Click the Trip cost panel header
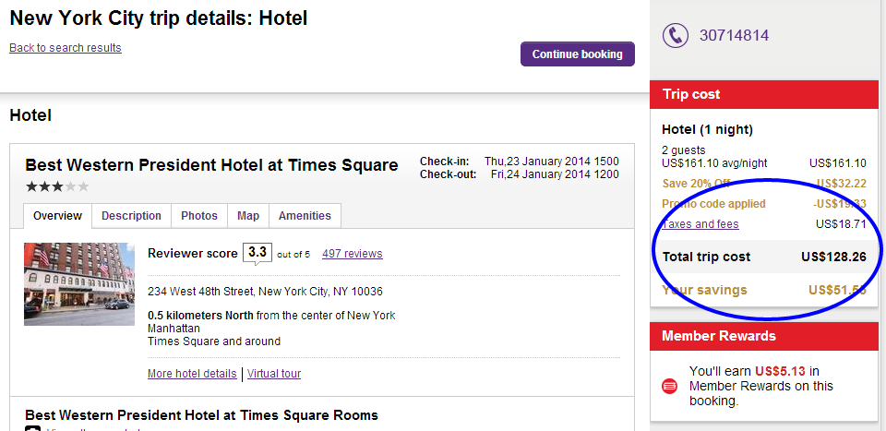The height and width of the screenshot is (431, 886). point(764,94)
